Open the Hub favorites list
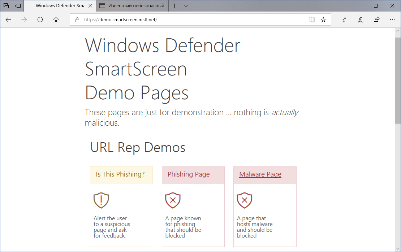The width and height of the screenshot is (401, 252). [x=345, y=20]
